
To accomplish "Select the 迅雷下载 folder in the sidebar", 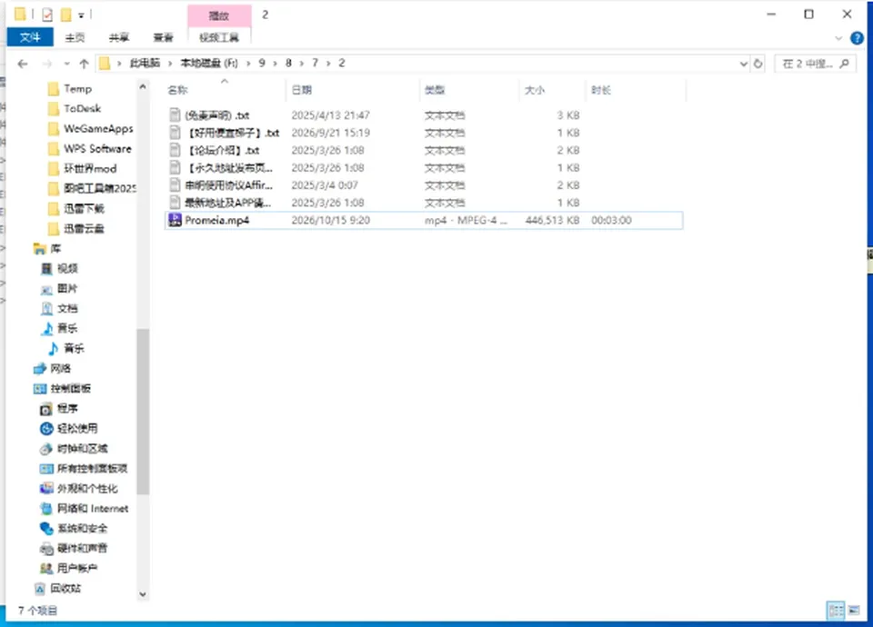I will click(x=76, y=209).
